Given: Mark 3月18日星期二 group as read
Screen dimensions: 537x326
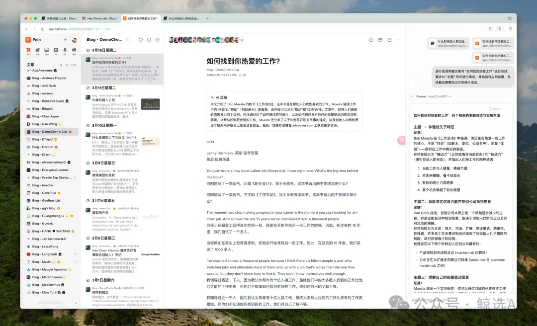Looking at the screenshot, I should [x=88, y=50].
